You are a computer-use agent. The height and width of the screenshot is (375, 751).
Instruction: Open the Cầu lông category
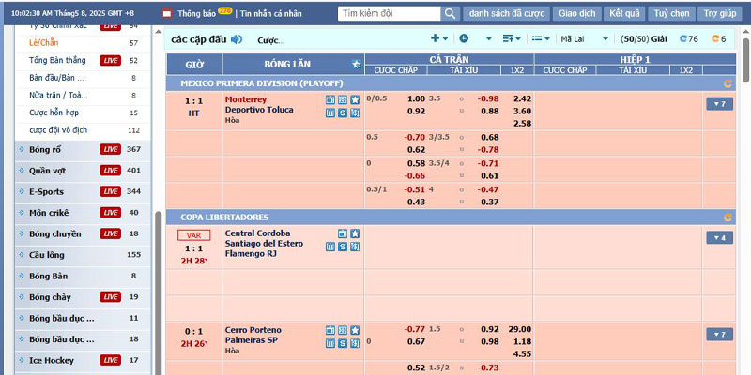(83, 255)
